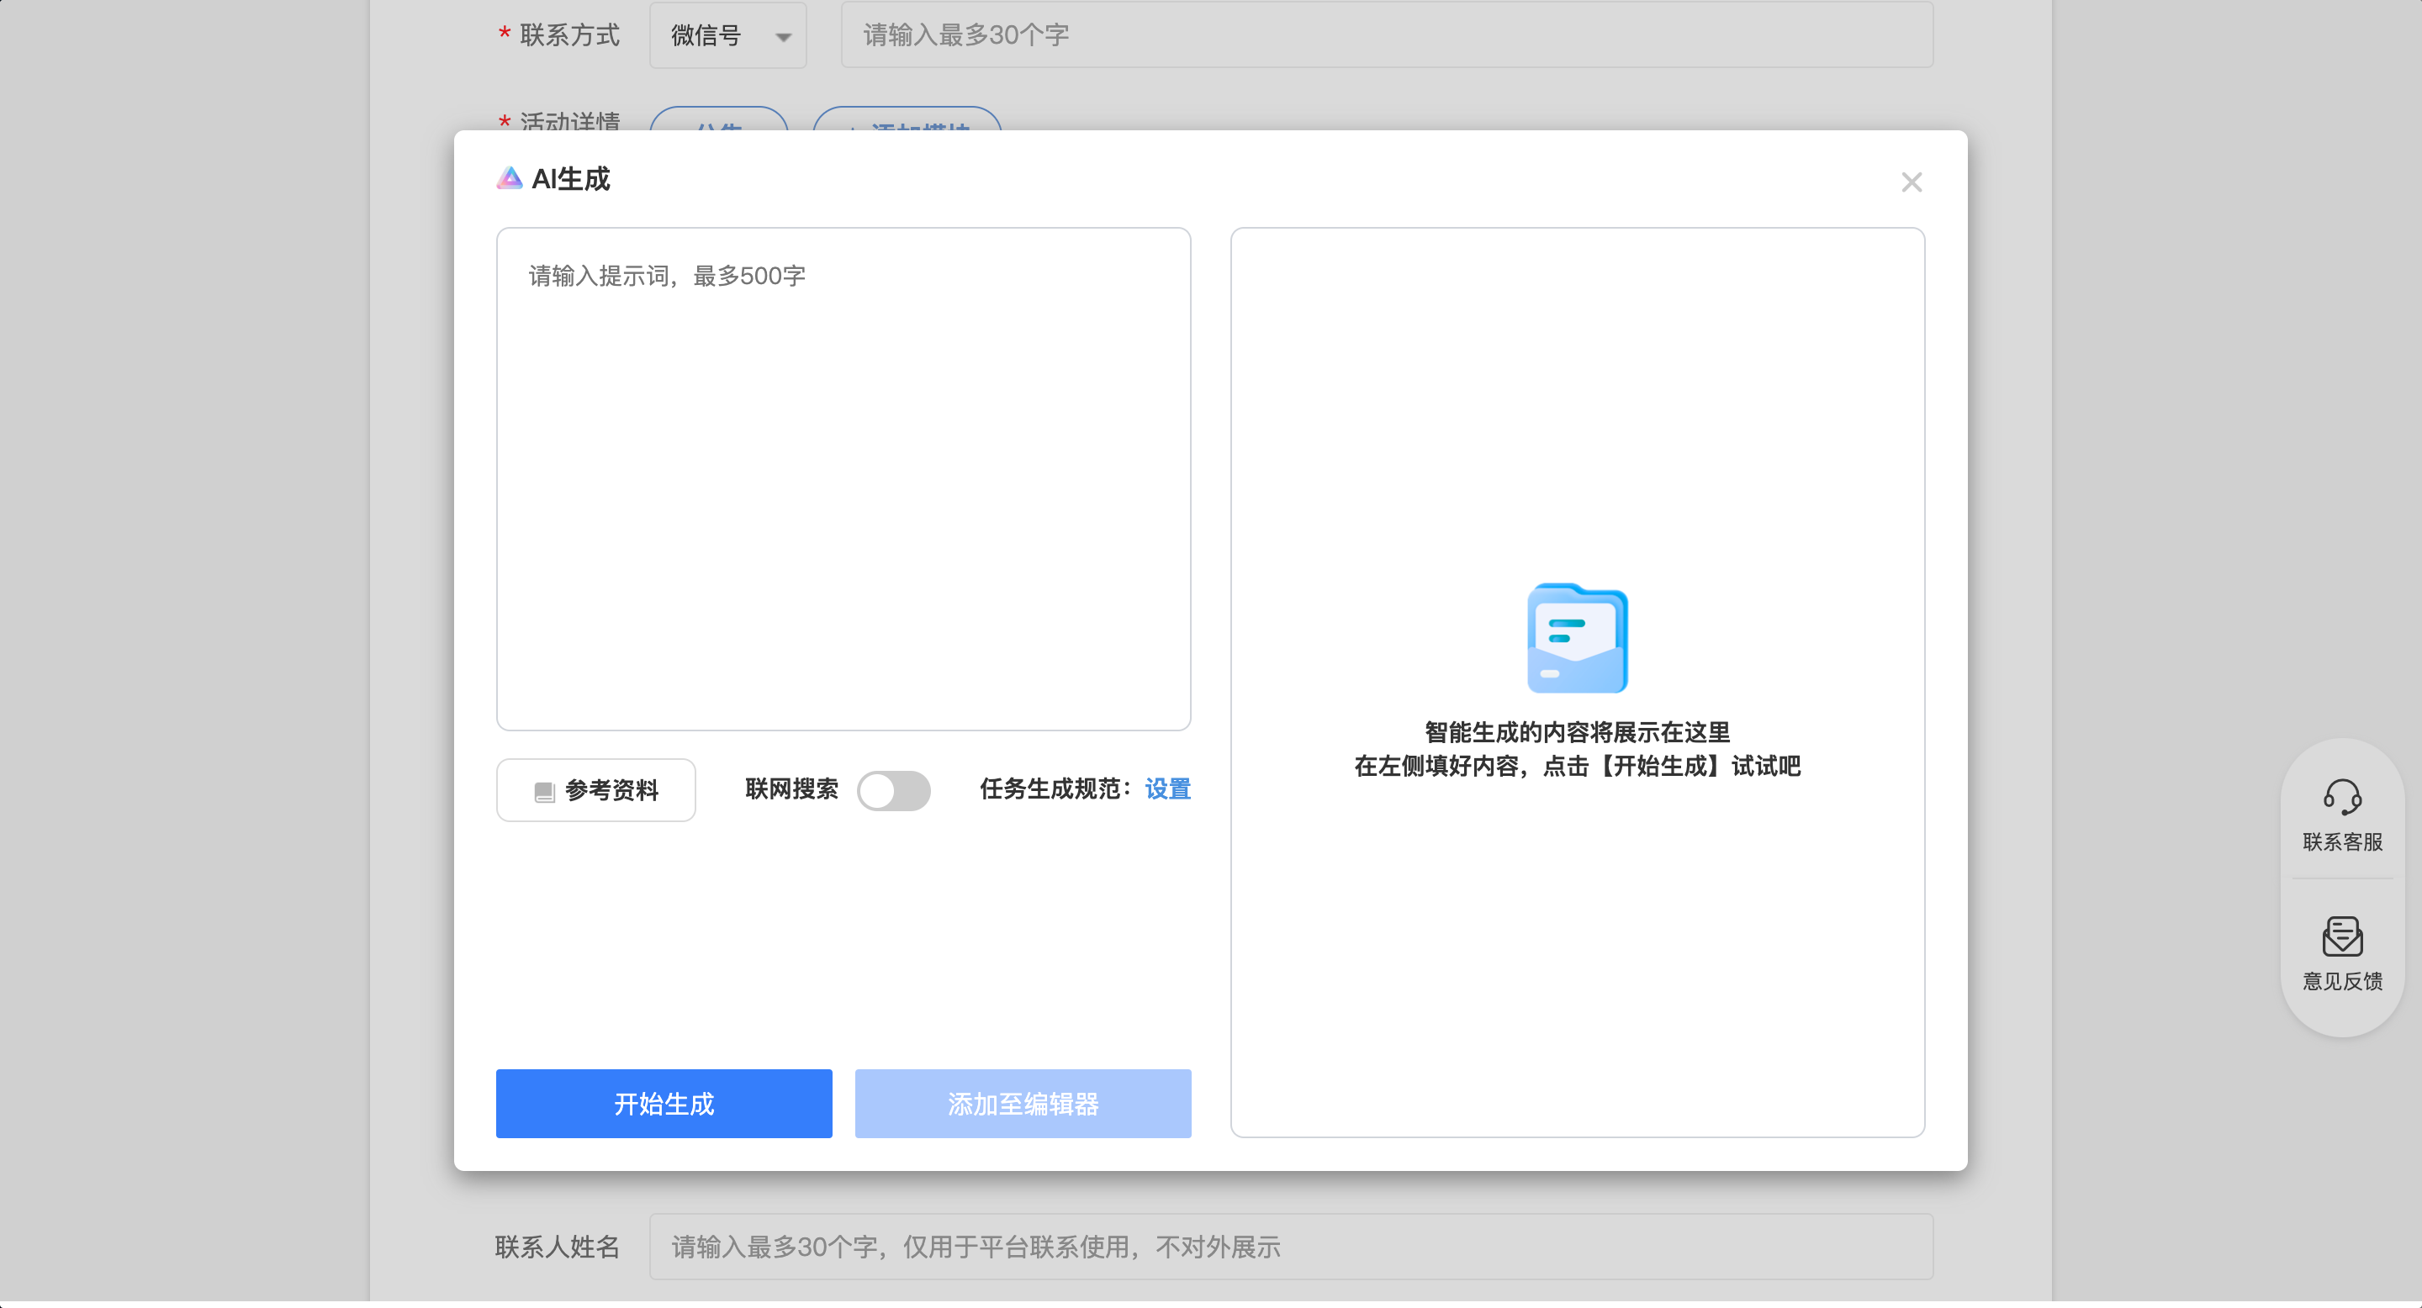Click the 联系客服 text label
This screenshot has height=1308, width=2422.
click(2341, 842)
